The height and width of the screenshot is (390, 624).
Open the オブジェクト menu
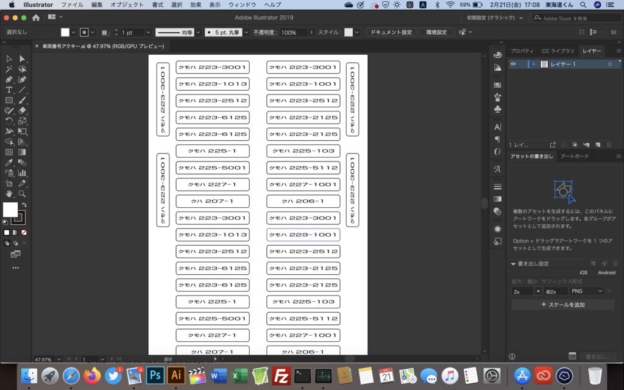[x=127, y=5]
